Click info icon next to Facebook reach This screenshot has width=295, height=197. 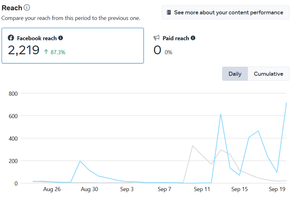pyautogui.click(x=61, y=38)
